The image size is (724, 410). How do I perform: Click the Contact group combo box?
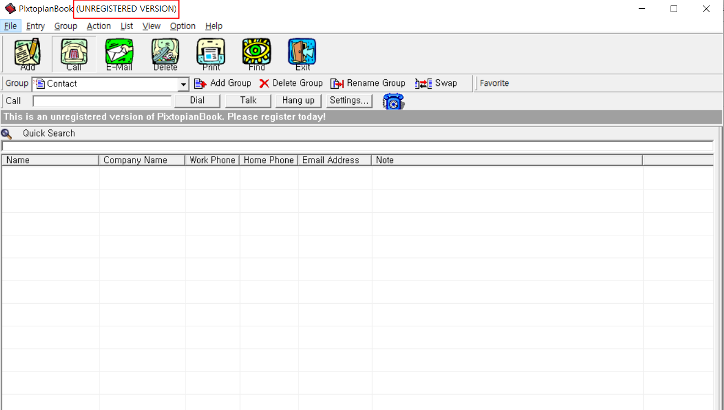coord(110,84)
